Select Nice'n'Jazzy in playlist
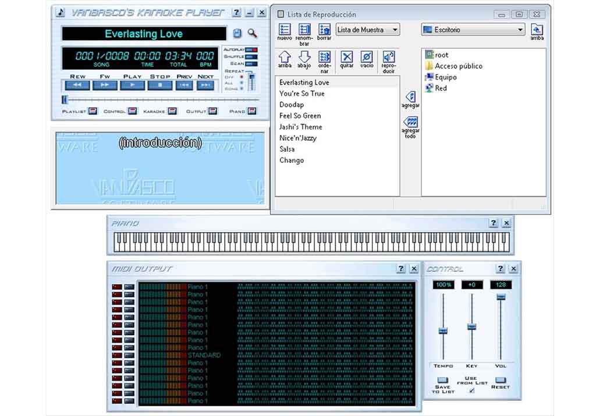596x416 pixels. 337,138
